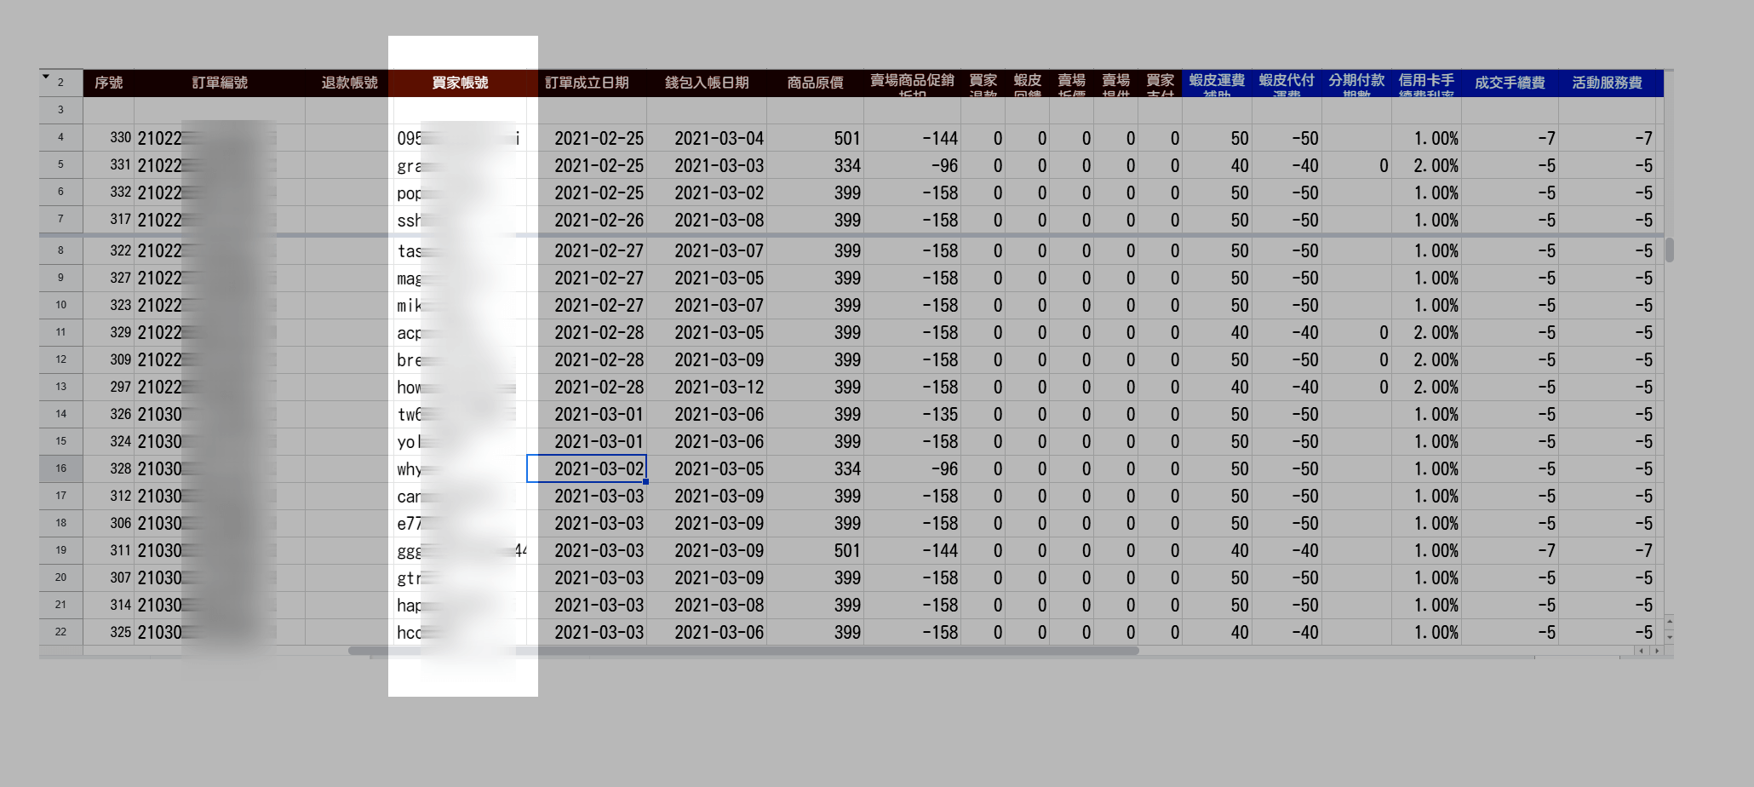
Task: Click the horizontal scroll right arrow
Action: (1656, 651)
